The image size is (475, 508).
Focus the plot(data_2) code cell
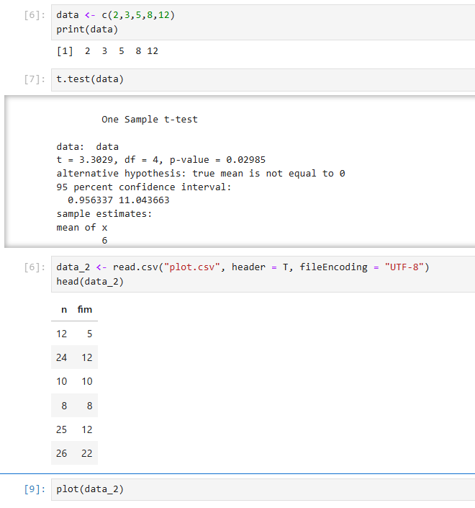263,489
